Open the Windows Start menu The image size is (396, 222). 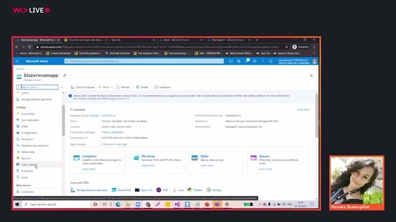(17, 204)
